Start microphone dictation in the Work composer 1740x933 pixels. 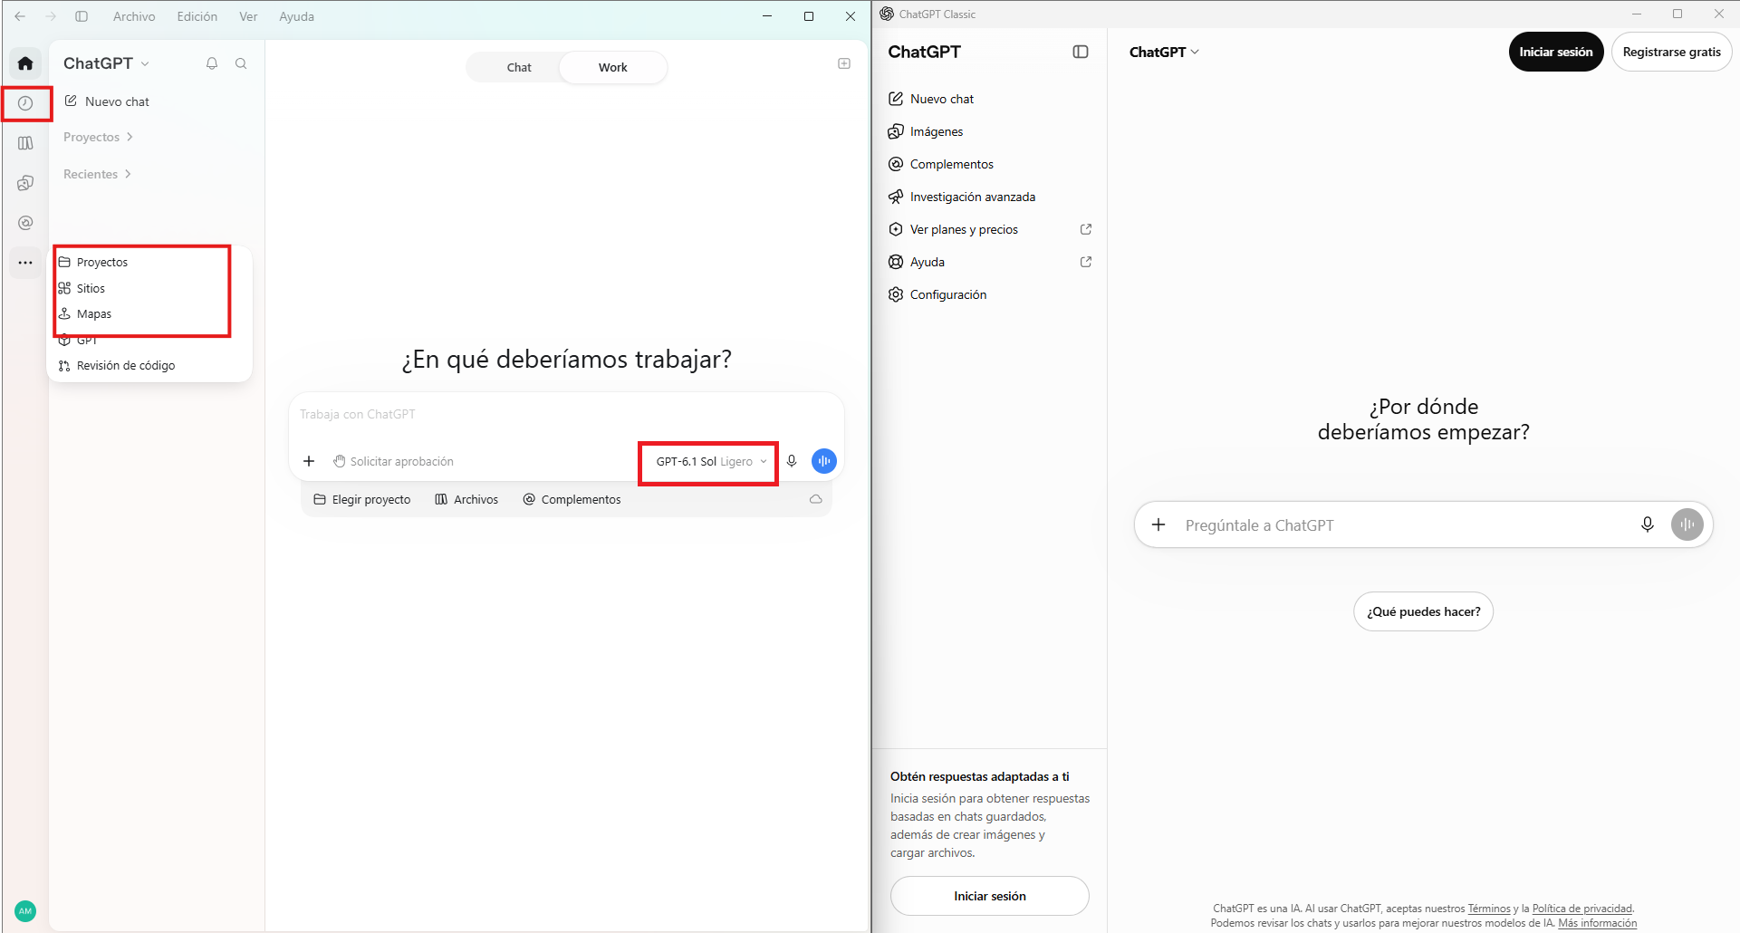point(792,461)
